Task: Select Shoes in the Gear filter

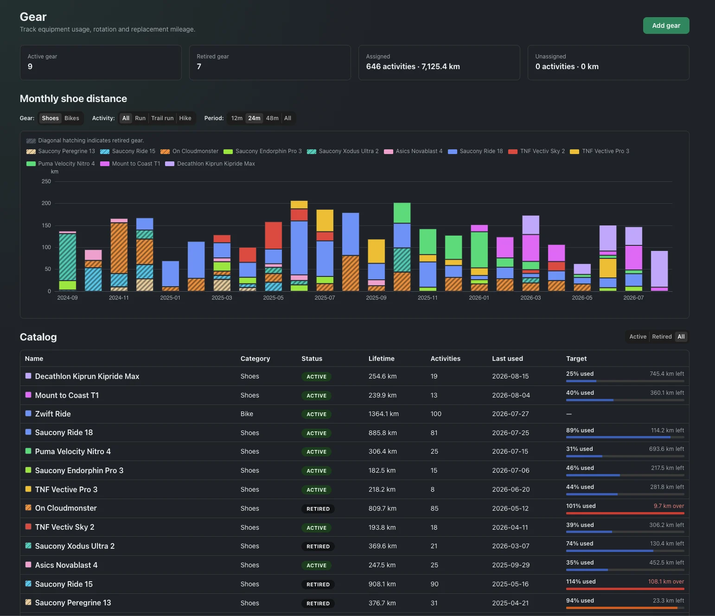Action: [50, 118]
